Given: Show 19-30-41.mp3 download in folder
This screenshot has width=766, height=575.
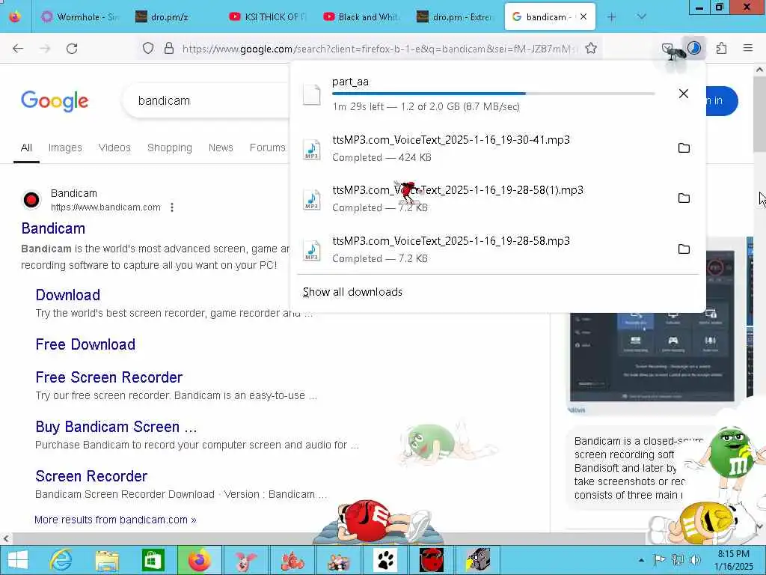Looking at the screenshot, I should point(684,148).
